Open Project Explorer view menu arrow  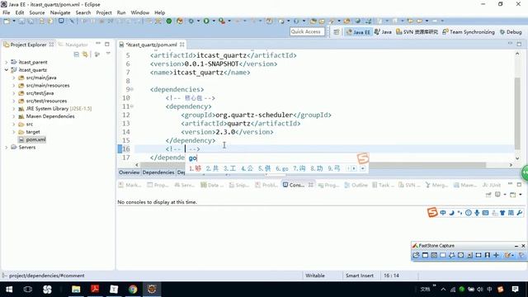tap(108, 54)
